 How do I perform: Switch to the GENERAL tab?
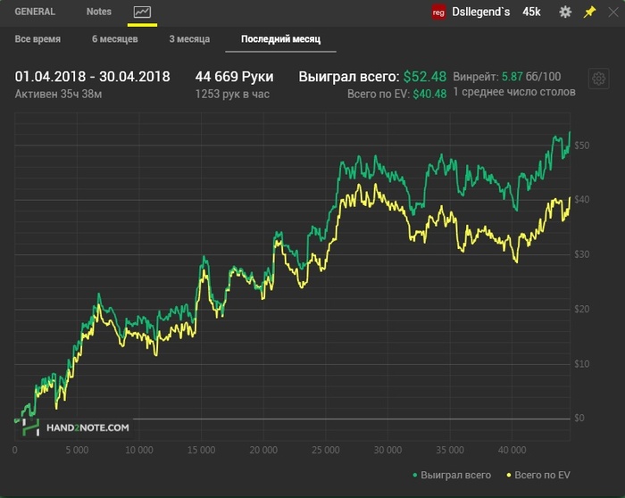click(35, 12)
